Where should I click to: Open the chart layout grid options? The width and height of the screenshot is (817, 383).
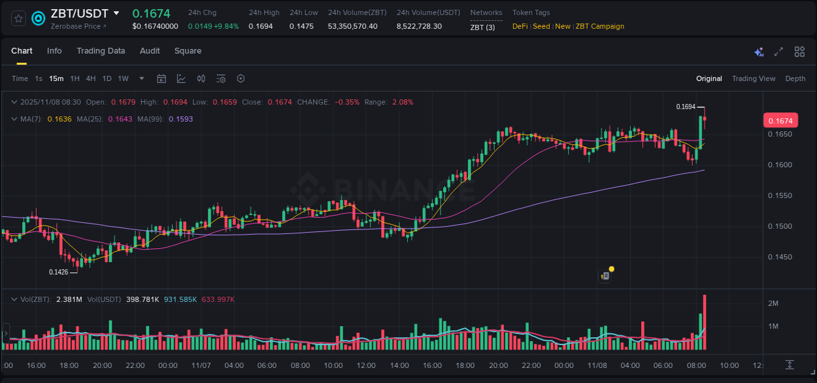tap(799, 51)
